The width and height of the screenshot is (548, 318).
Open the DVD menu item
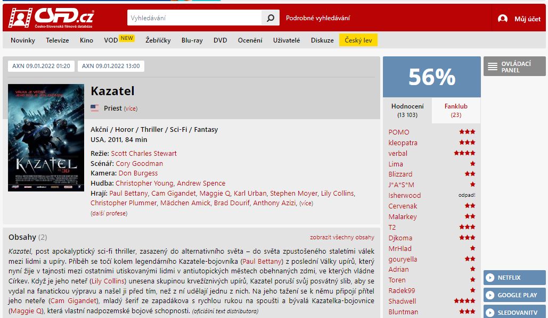pyautogui.click(x=220, y=40)
